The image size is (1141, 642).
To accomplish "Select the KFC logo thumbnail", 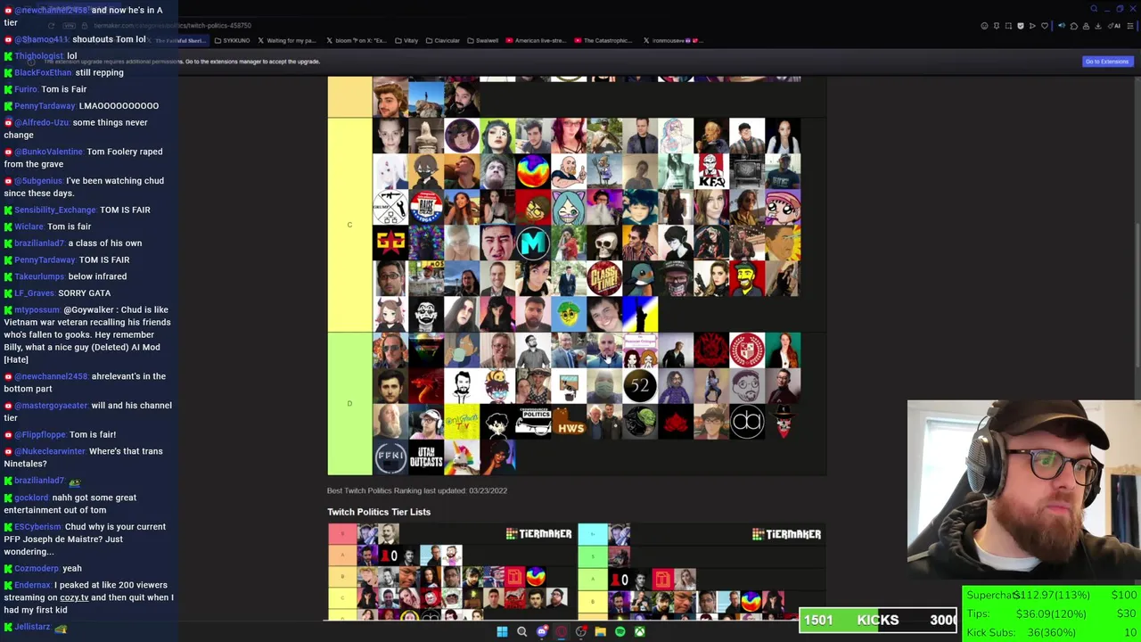I will point(711,171).
